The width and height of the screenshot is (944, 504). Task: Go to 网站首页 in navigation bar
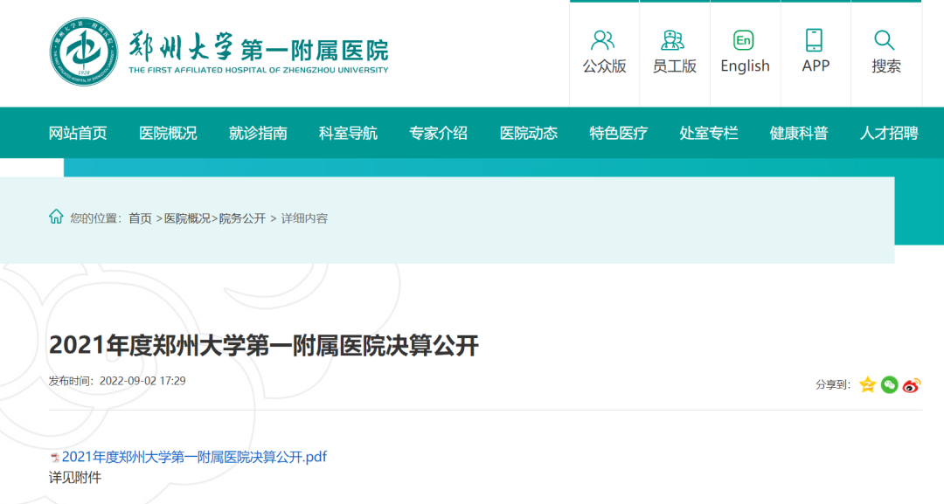coord(78,133)
